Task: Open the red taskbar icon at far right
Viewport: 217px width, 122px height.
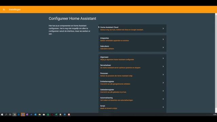Action: point(69,115)
